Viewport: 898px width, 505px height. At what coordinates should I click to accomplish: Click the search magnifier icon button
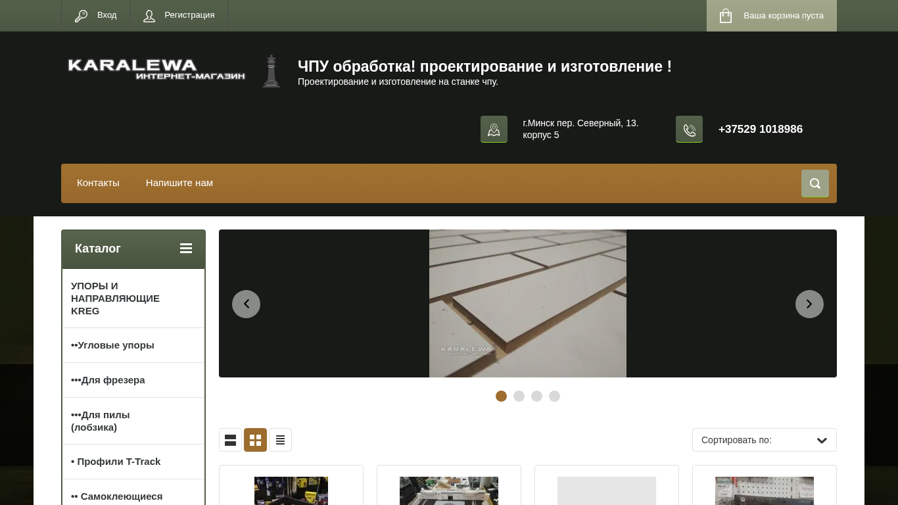[x=815, y=183]
